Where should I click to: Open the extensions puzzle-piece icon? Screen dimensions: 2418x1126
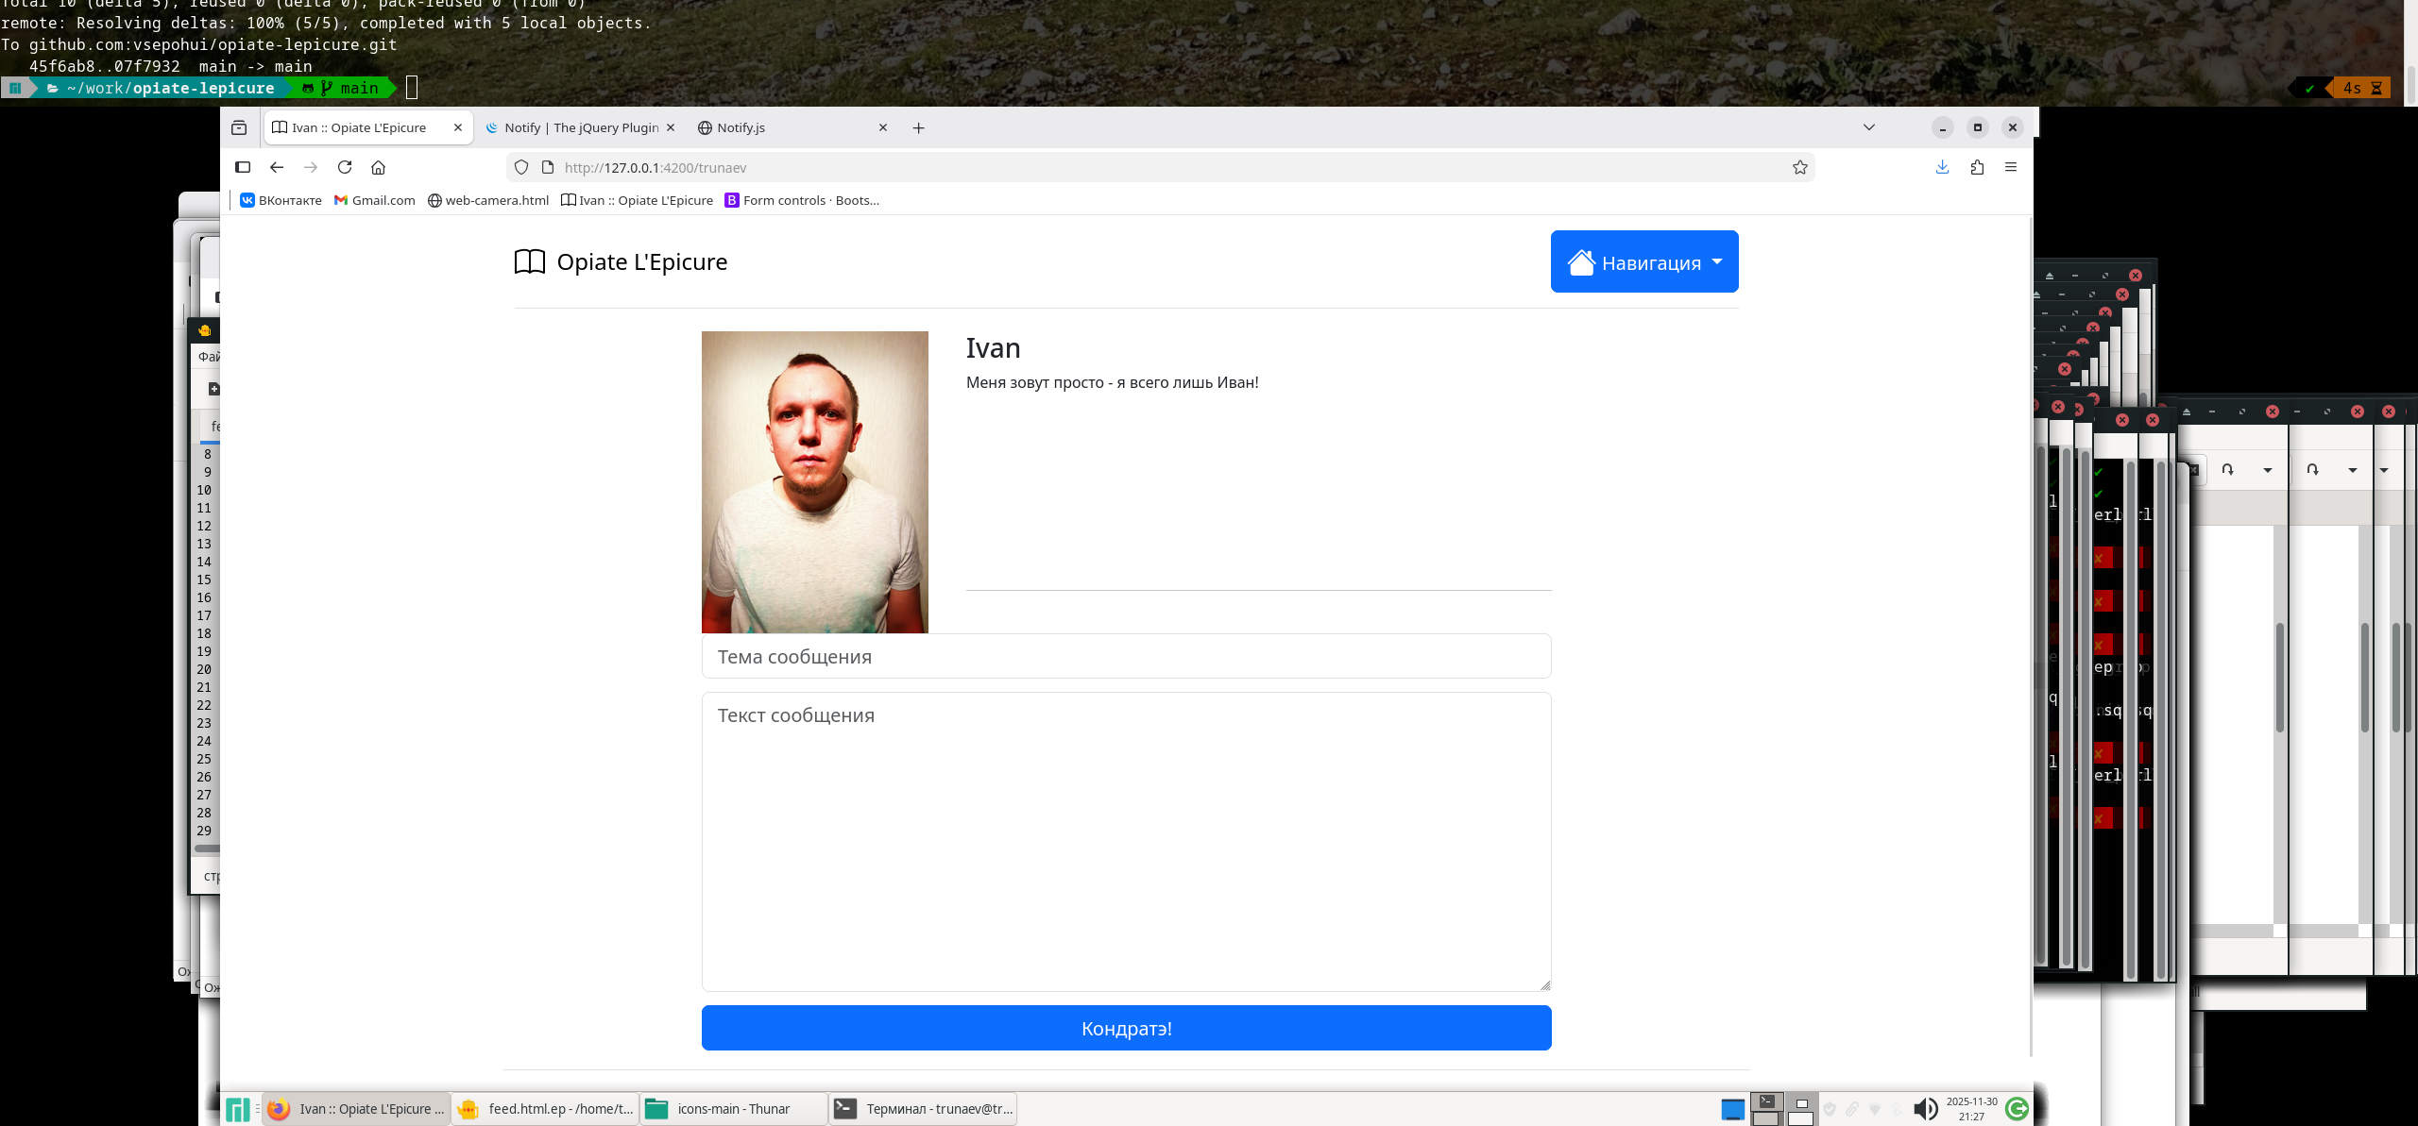tap(1977, 167)
